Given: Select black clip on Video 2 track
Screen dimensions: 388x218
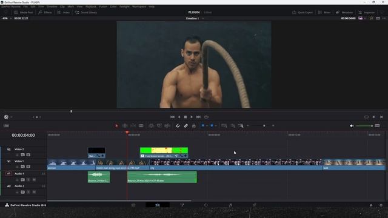Looking at the screenshot, I should click(x=96, y=153).
